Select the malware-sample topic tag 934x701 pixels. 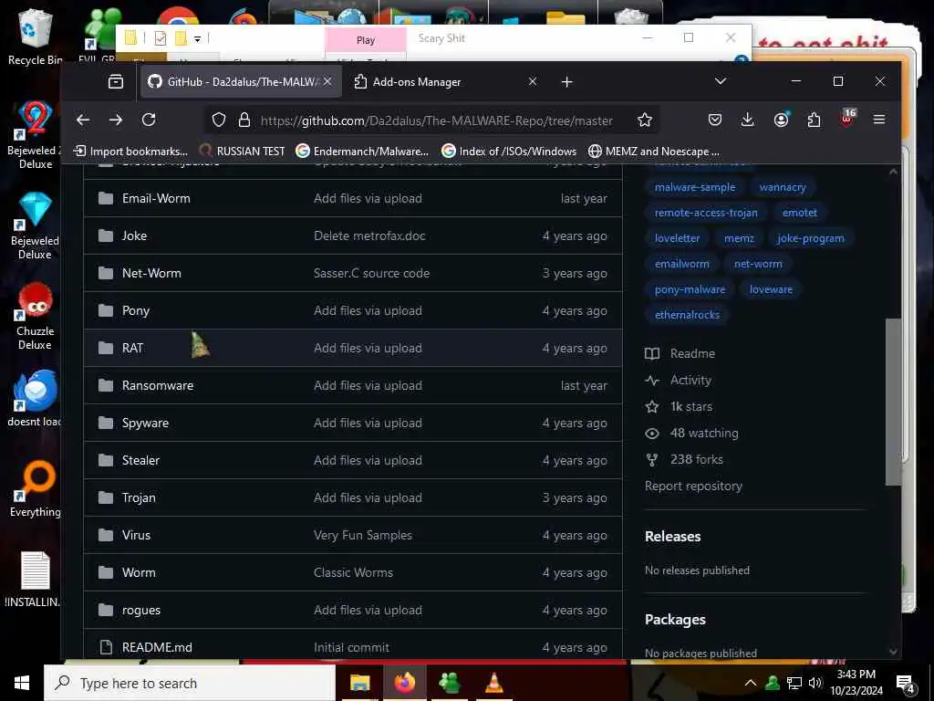click(694, 187)
